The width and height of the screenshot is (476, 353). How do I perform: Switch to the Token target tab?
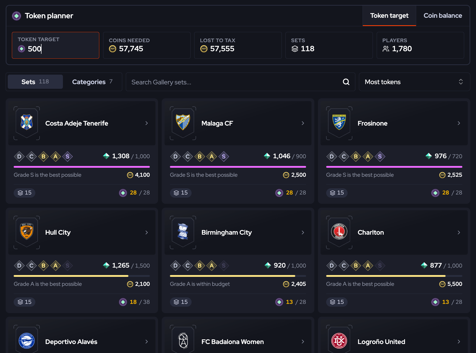389,16
